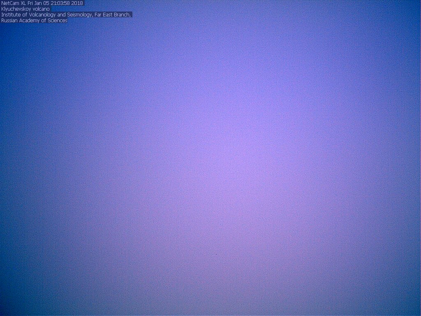
Task: Click the 'Klyuchevskoy volcano' caption line
Action: click(x=25, y=9)
